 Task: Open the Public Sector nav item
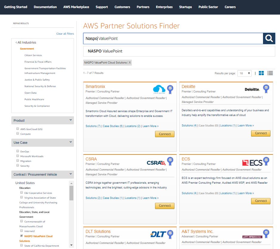[208, 7]
